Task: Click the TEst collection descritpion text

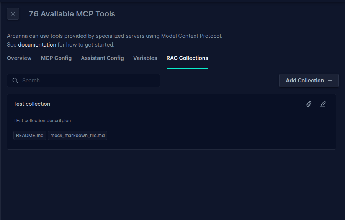Action: (x=42, y=121)
